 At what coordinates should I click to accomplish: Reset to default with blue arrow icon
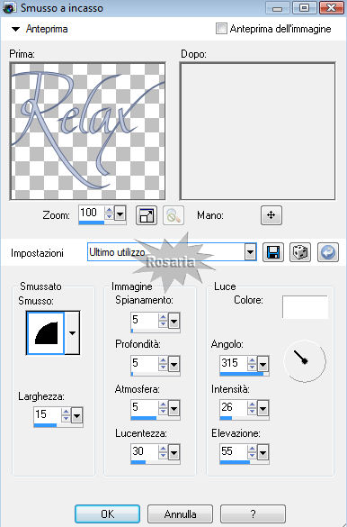click(327, 252)
